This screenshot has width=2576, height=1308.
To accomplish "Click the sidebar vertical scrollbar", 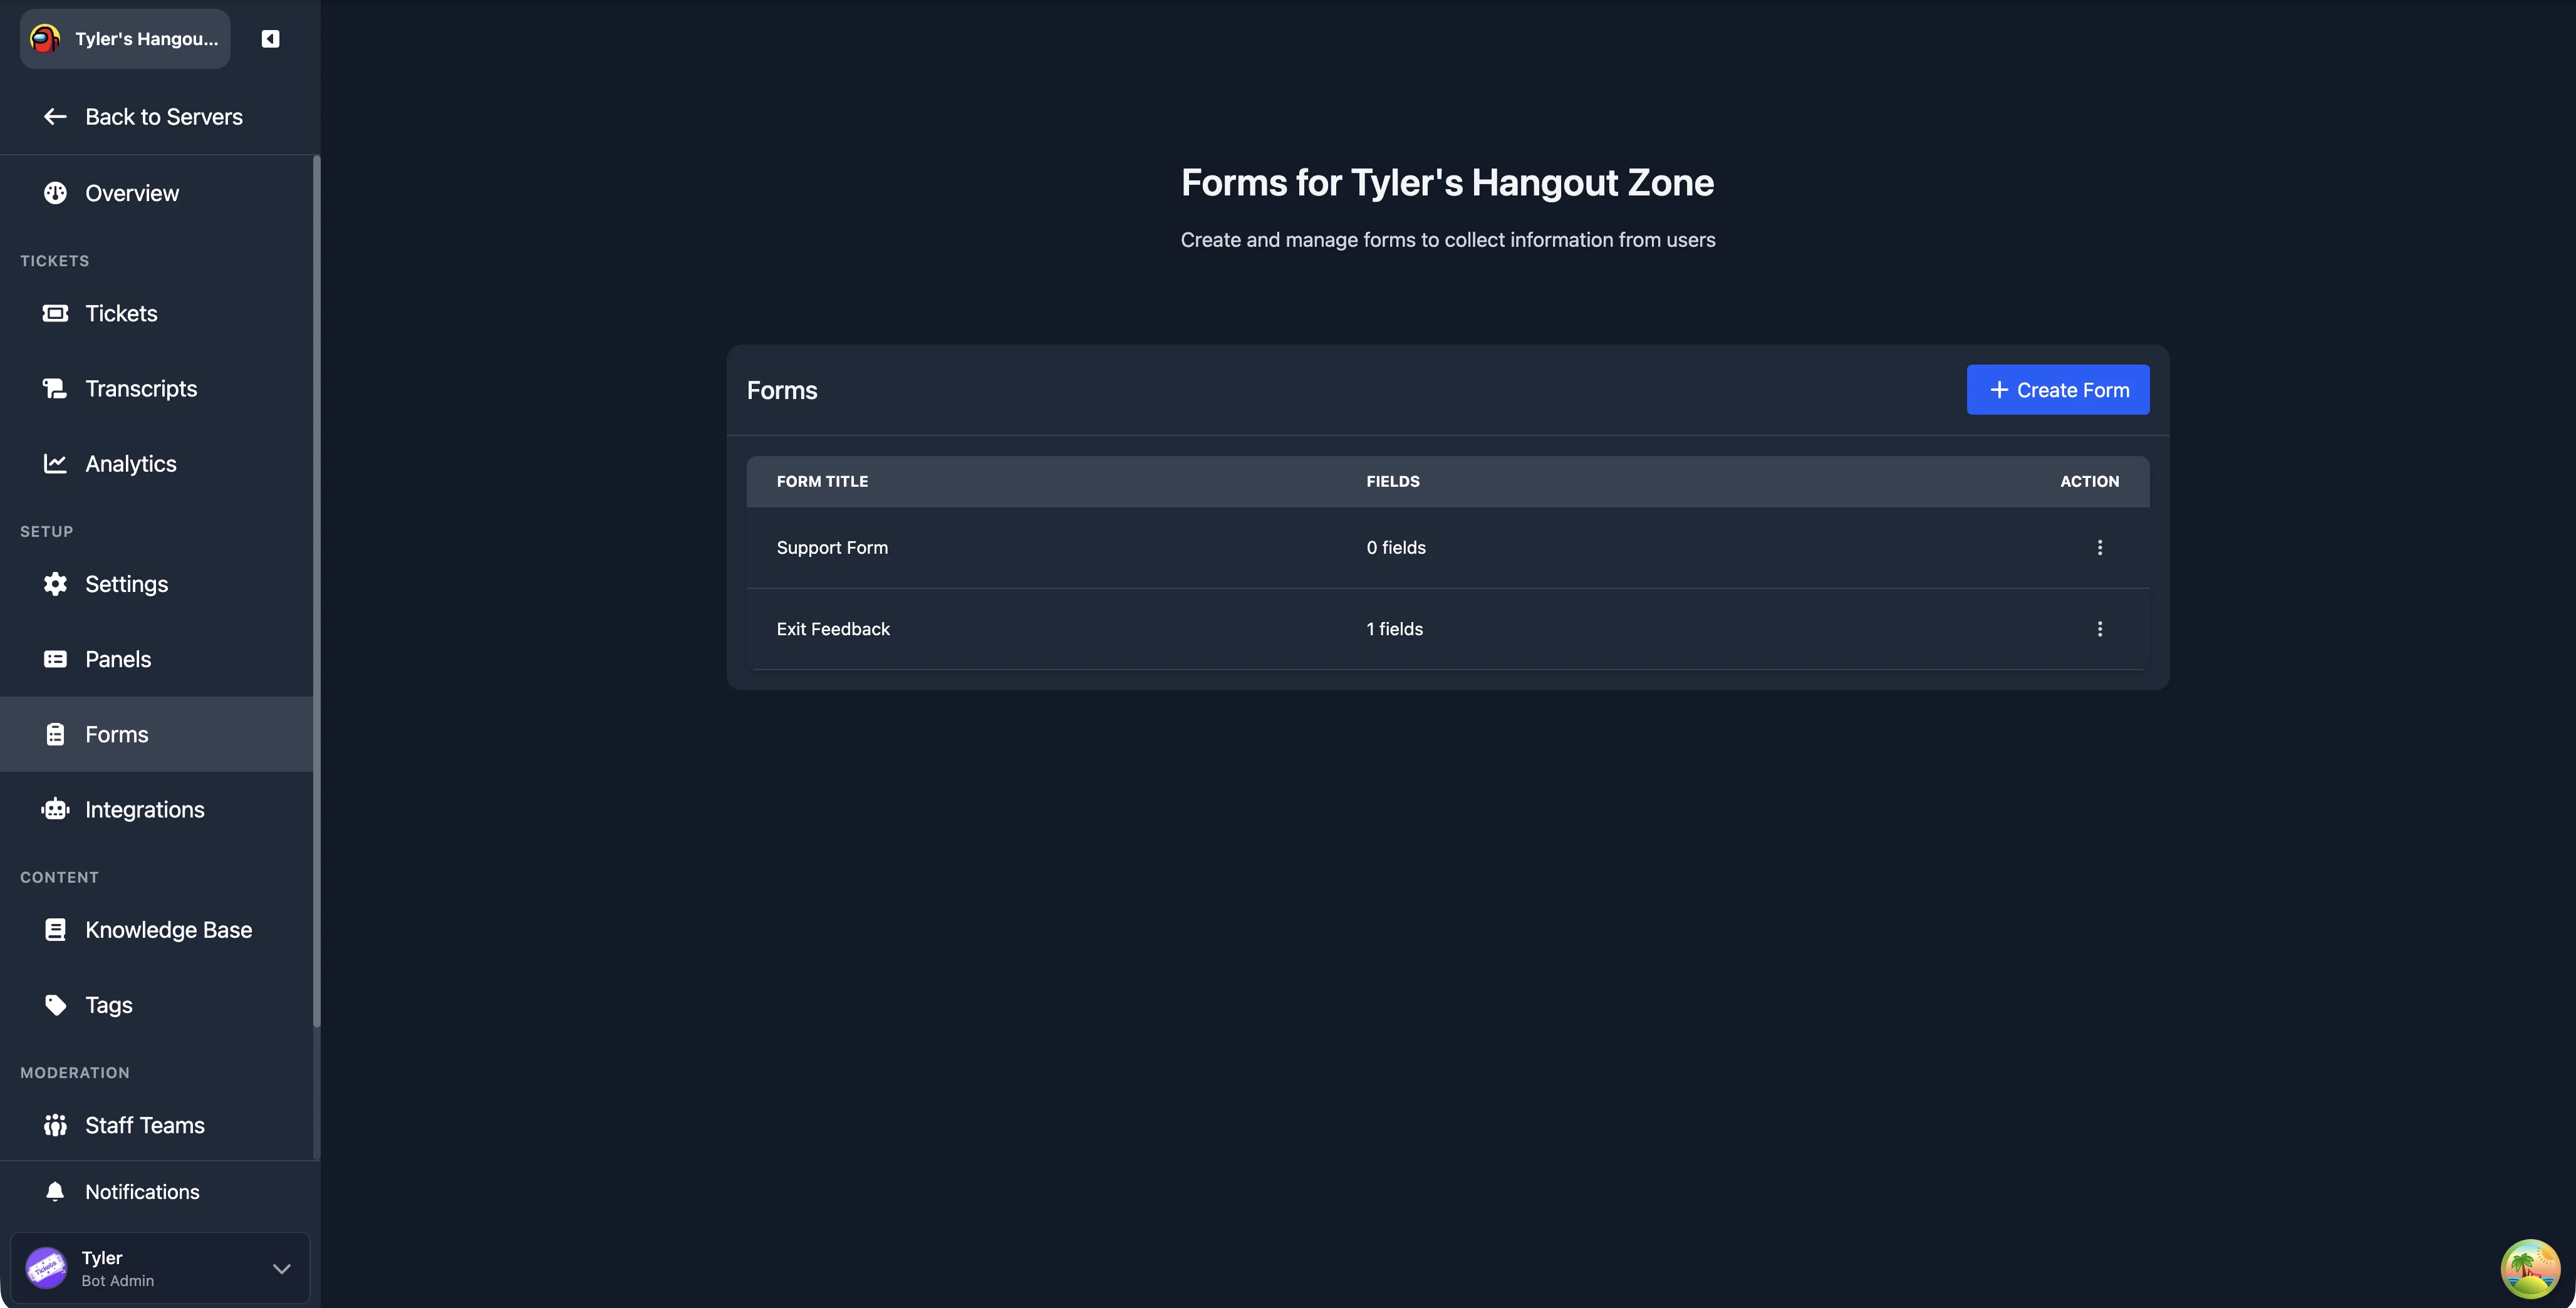I will click(x=317, y=590).
